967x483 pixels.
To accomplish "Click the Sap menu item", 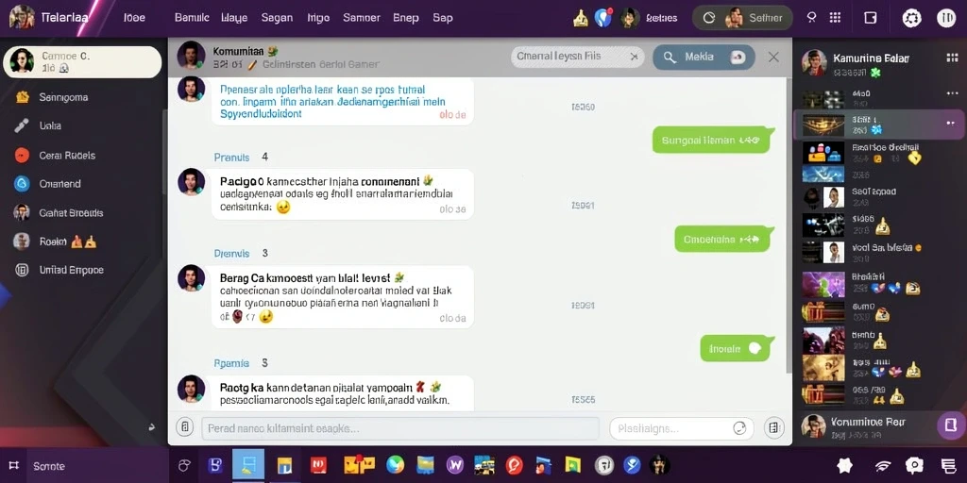I will 442,18.
